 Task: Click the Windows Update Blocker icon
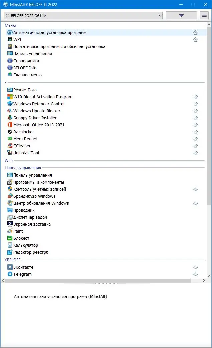[x=10, y=111]
